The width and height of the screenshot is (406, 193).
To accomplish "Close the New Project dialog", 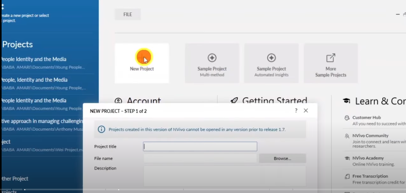I will pyautogui.click(x=306, y=111).
